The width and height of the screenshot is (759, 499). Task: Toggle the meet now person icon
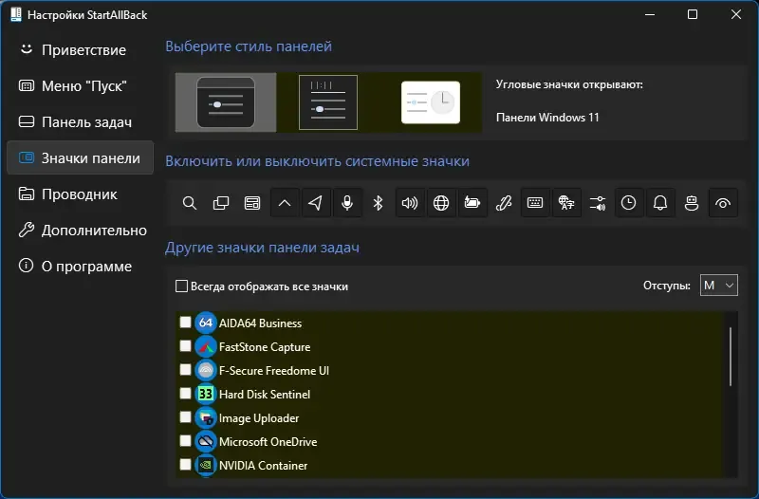coord(692,203)
